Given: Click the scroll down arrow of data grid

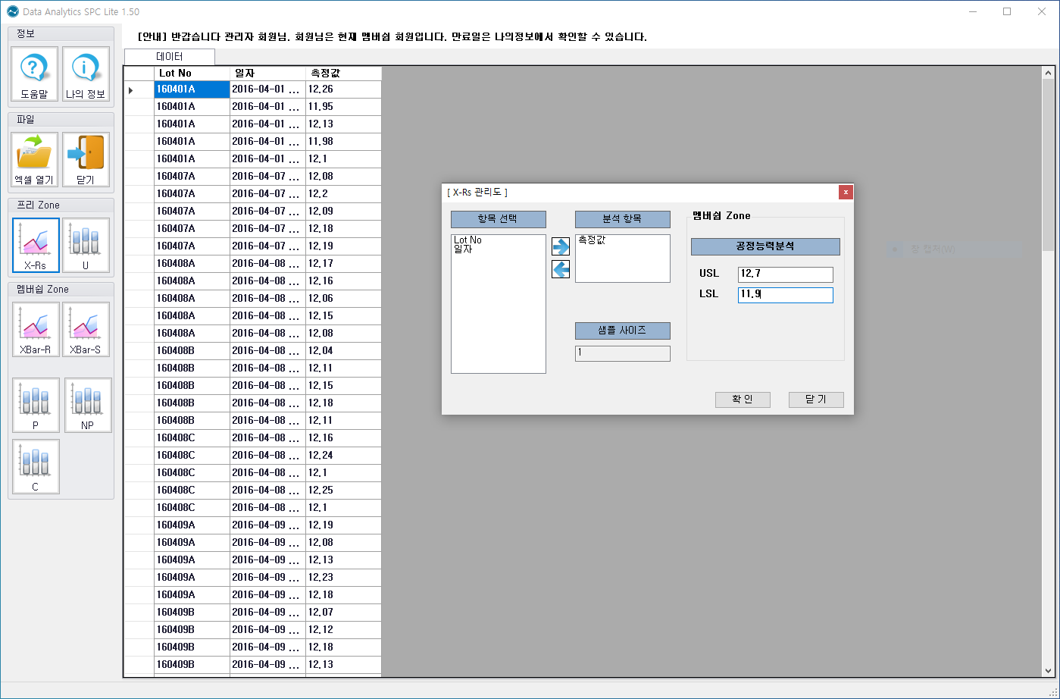Looking at the screenshot, I should point(1049,671).
